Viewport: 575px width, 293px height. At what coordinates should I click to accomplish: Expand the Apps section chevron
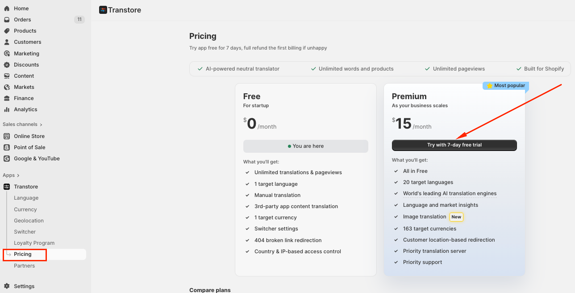coord(18,176)
